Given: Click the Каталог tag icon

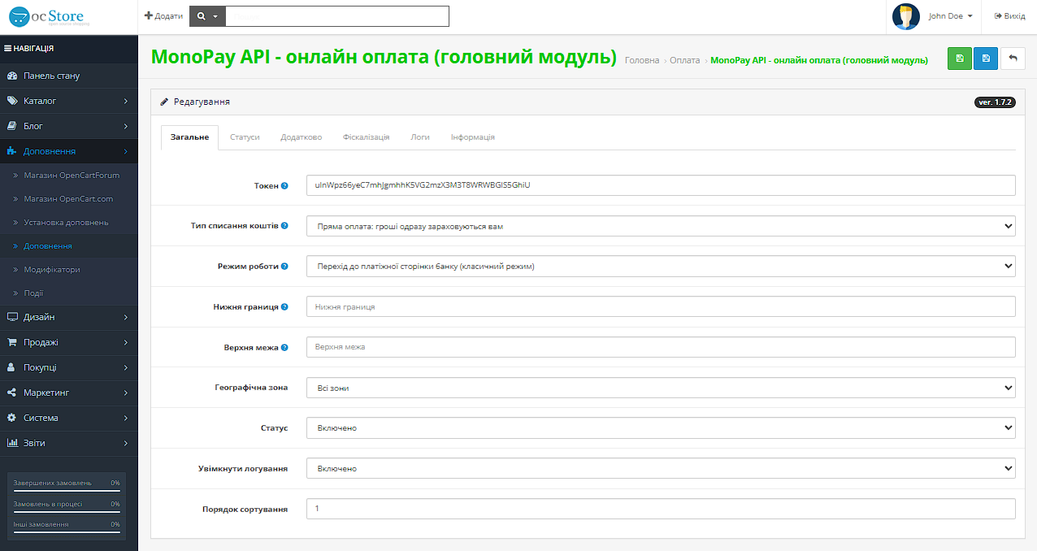Looking at the screenshot, I should point(12,101).
